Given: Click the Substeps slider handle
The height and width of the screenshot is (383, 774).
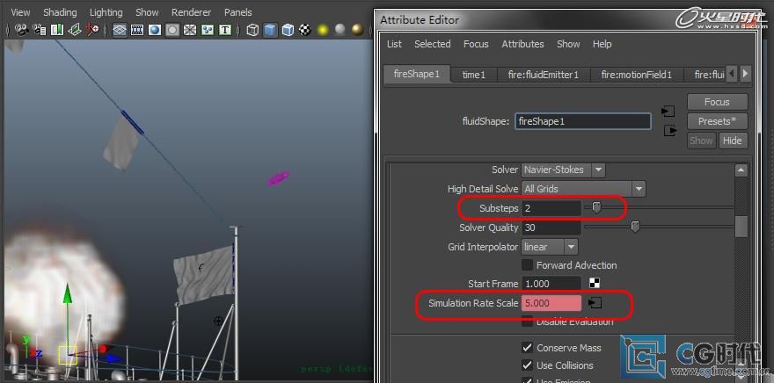Looking at the screenshot, I should pos(597,207).
